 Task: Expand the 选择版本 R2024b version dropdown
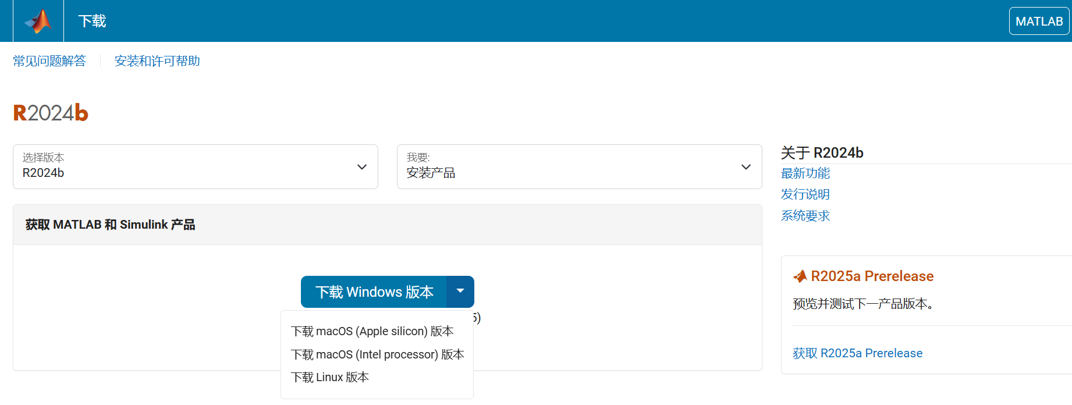click(195, 167)
